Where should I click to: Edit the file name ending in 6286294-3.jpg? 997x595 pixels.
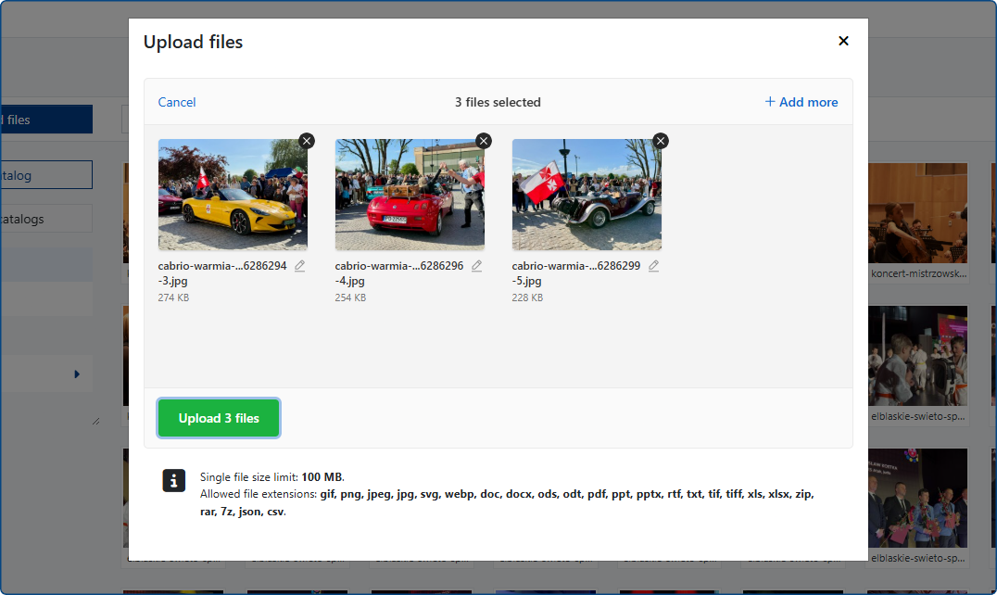(x=299, y=266)
